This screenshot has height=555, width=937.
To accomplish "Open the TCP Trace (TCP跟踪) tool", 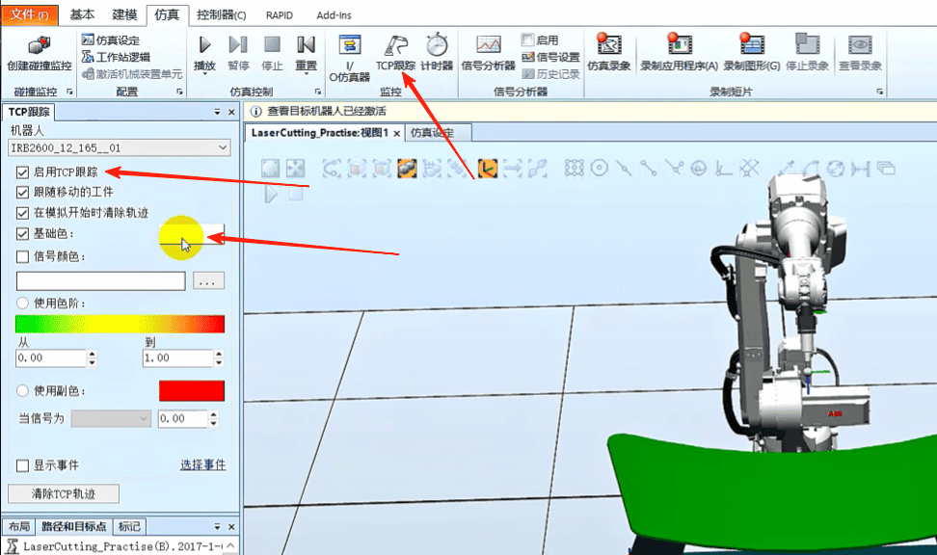I will tap(395, 53).
